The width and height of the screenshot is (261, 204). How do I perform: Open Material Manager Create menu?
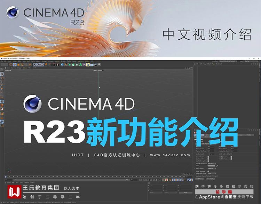(x=9, y=183)
